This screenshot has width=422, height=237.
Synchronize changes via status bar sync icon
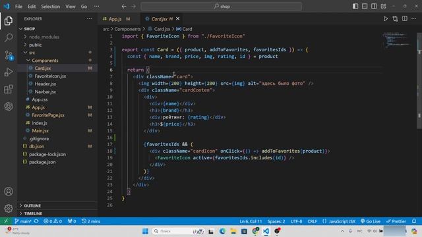point(36,221)
